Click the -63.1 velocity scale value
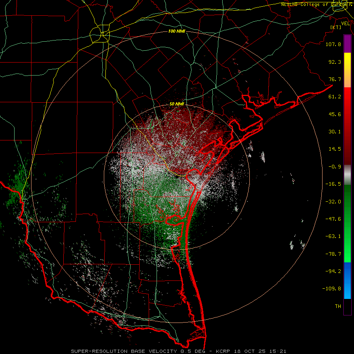354x354 pixels. pos(333,236)
